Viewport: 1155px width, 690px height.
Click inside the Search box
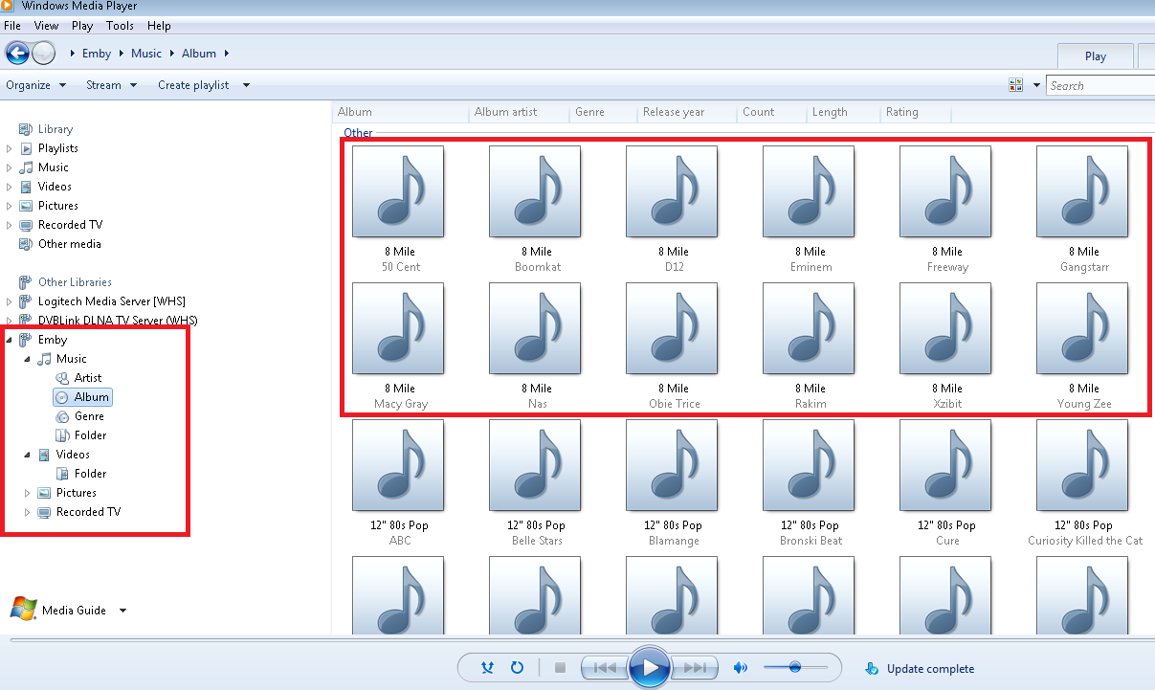[x=1100, y=85]
